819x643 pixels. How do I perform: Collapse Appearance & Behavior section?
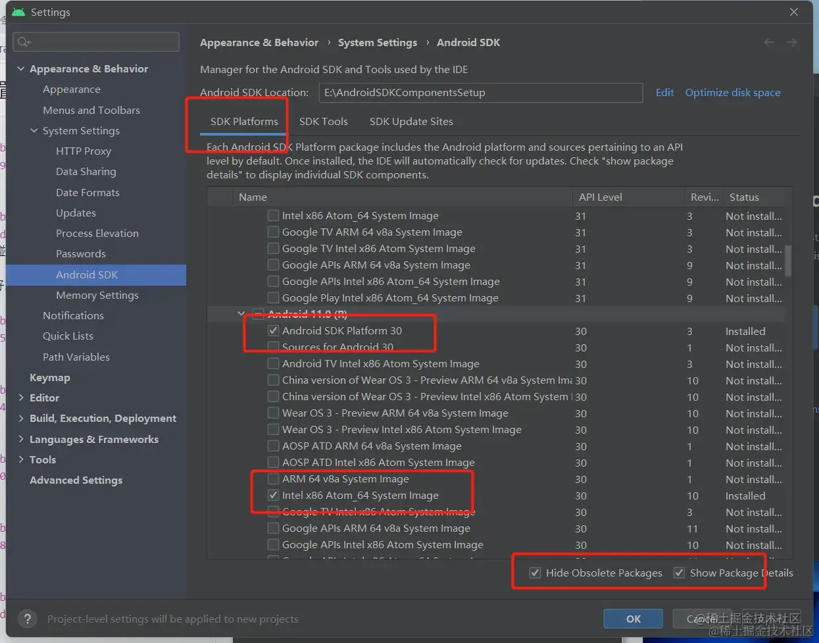click(21, 68)
